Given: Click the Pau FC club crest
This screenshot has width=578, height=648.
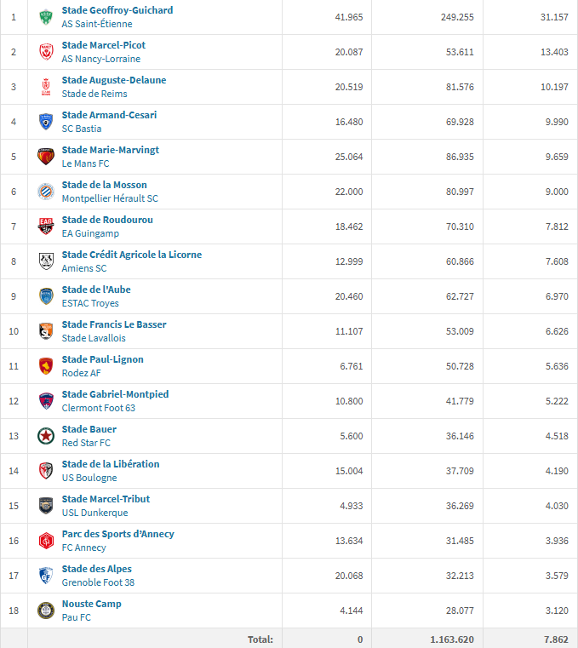Looking at the screenshot, I should 46,611.
